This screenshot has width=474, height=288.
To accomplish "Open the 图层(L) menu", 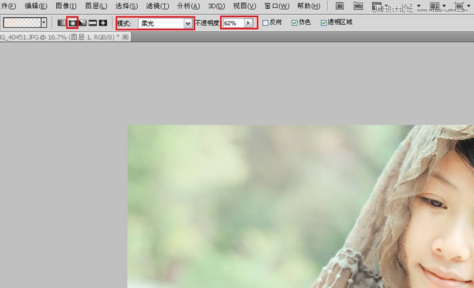I will pos(96,6).
